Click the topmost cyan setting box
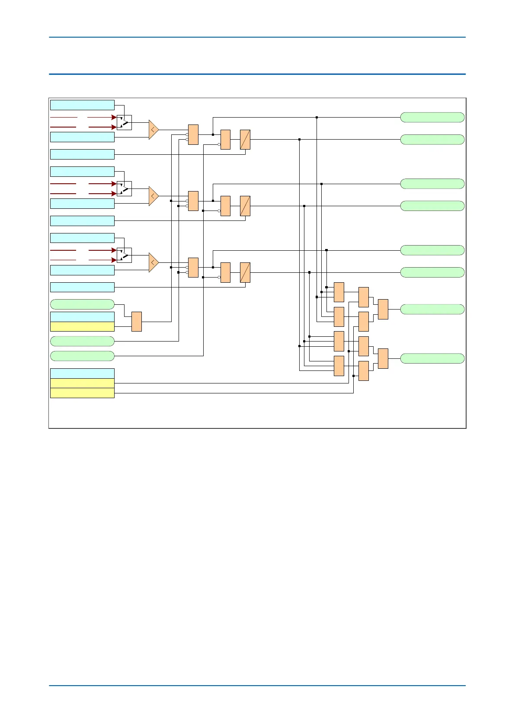This screenshot has width=515, height=728. click(x=82, y=105)
